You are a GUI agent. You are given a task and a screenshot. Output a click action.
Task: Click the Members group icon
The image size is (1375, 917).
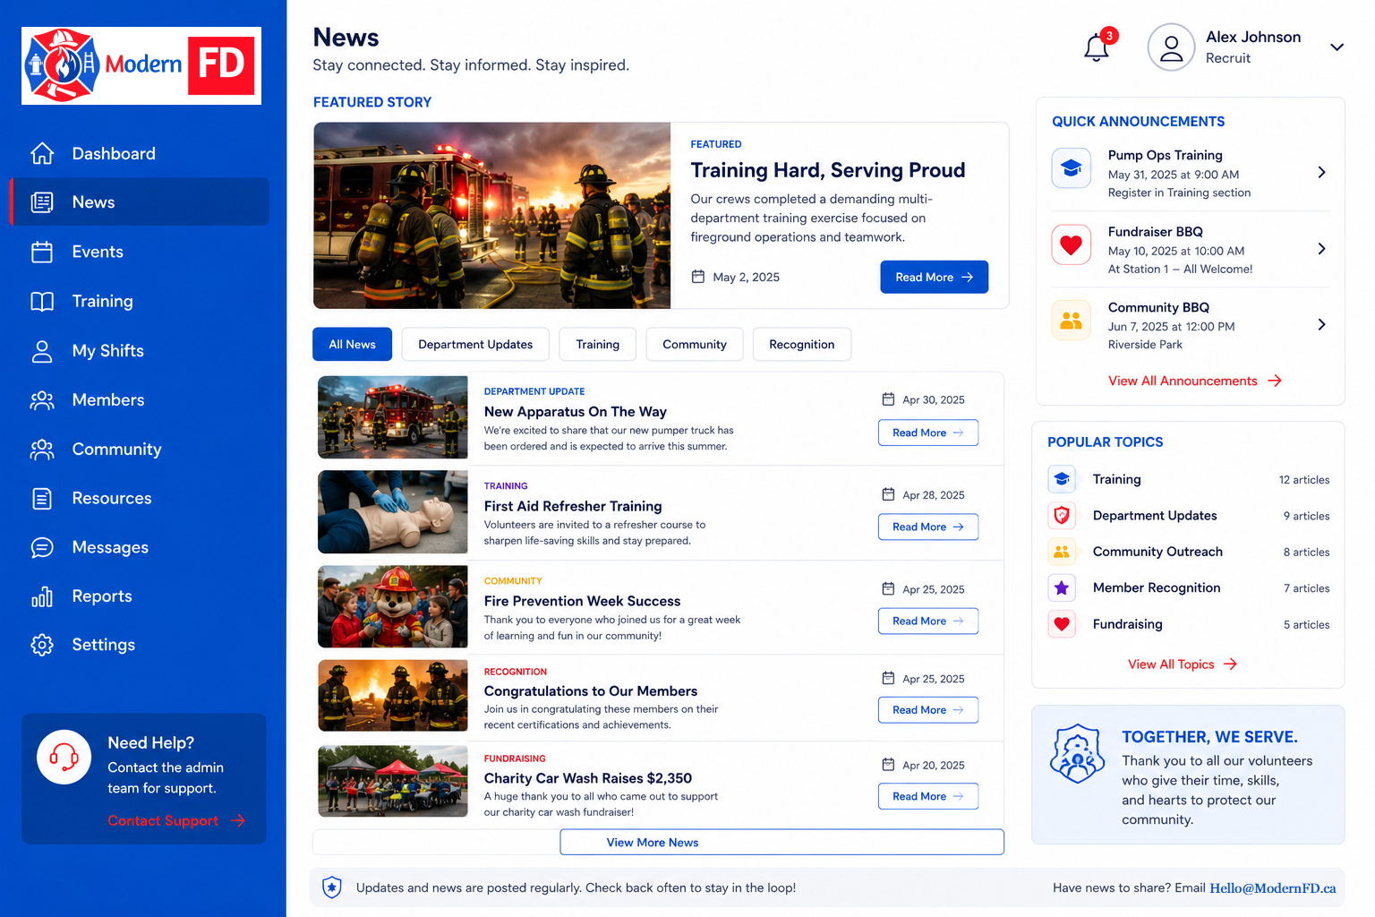(x=42, y=400)
